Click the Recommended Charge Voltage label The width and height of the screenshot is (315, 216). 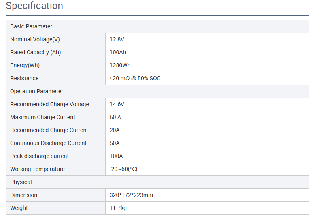(49, 104)
